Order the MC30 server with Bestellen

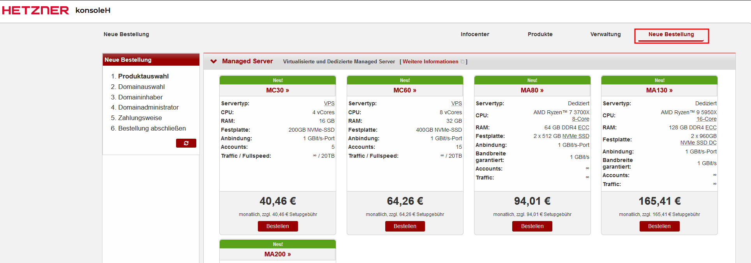click(x=277, y=226)
